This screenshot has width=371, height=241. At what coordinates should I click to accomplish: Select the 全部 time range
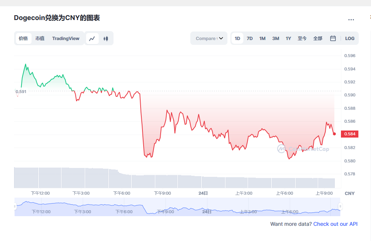[x=318, y=39]
